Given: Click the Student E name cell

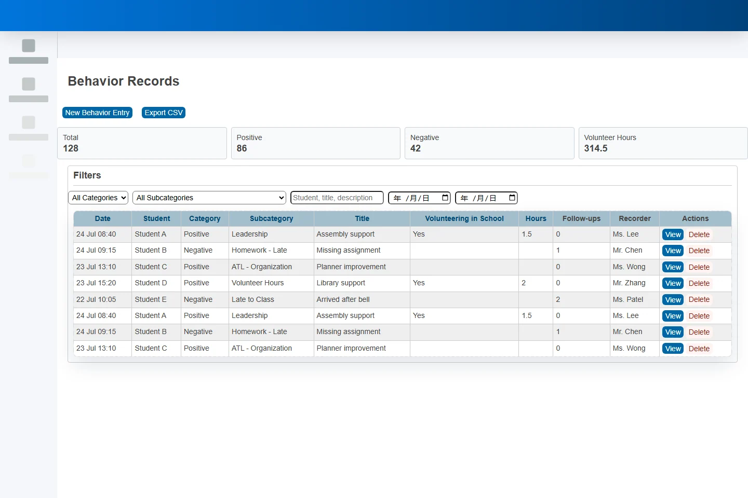Looking at the screenshot, I should click(156, 299).
